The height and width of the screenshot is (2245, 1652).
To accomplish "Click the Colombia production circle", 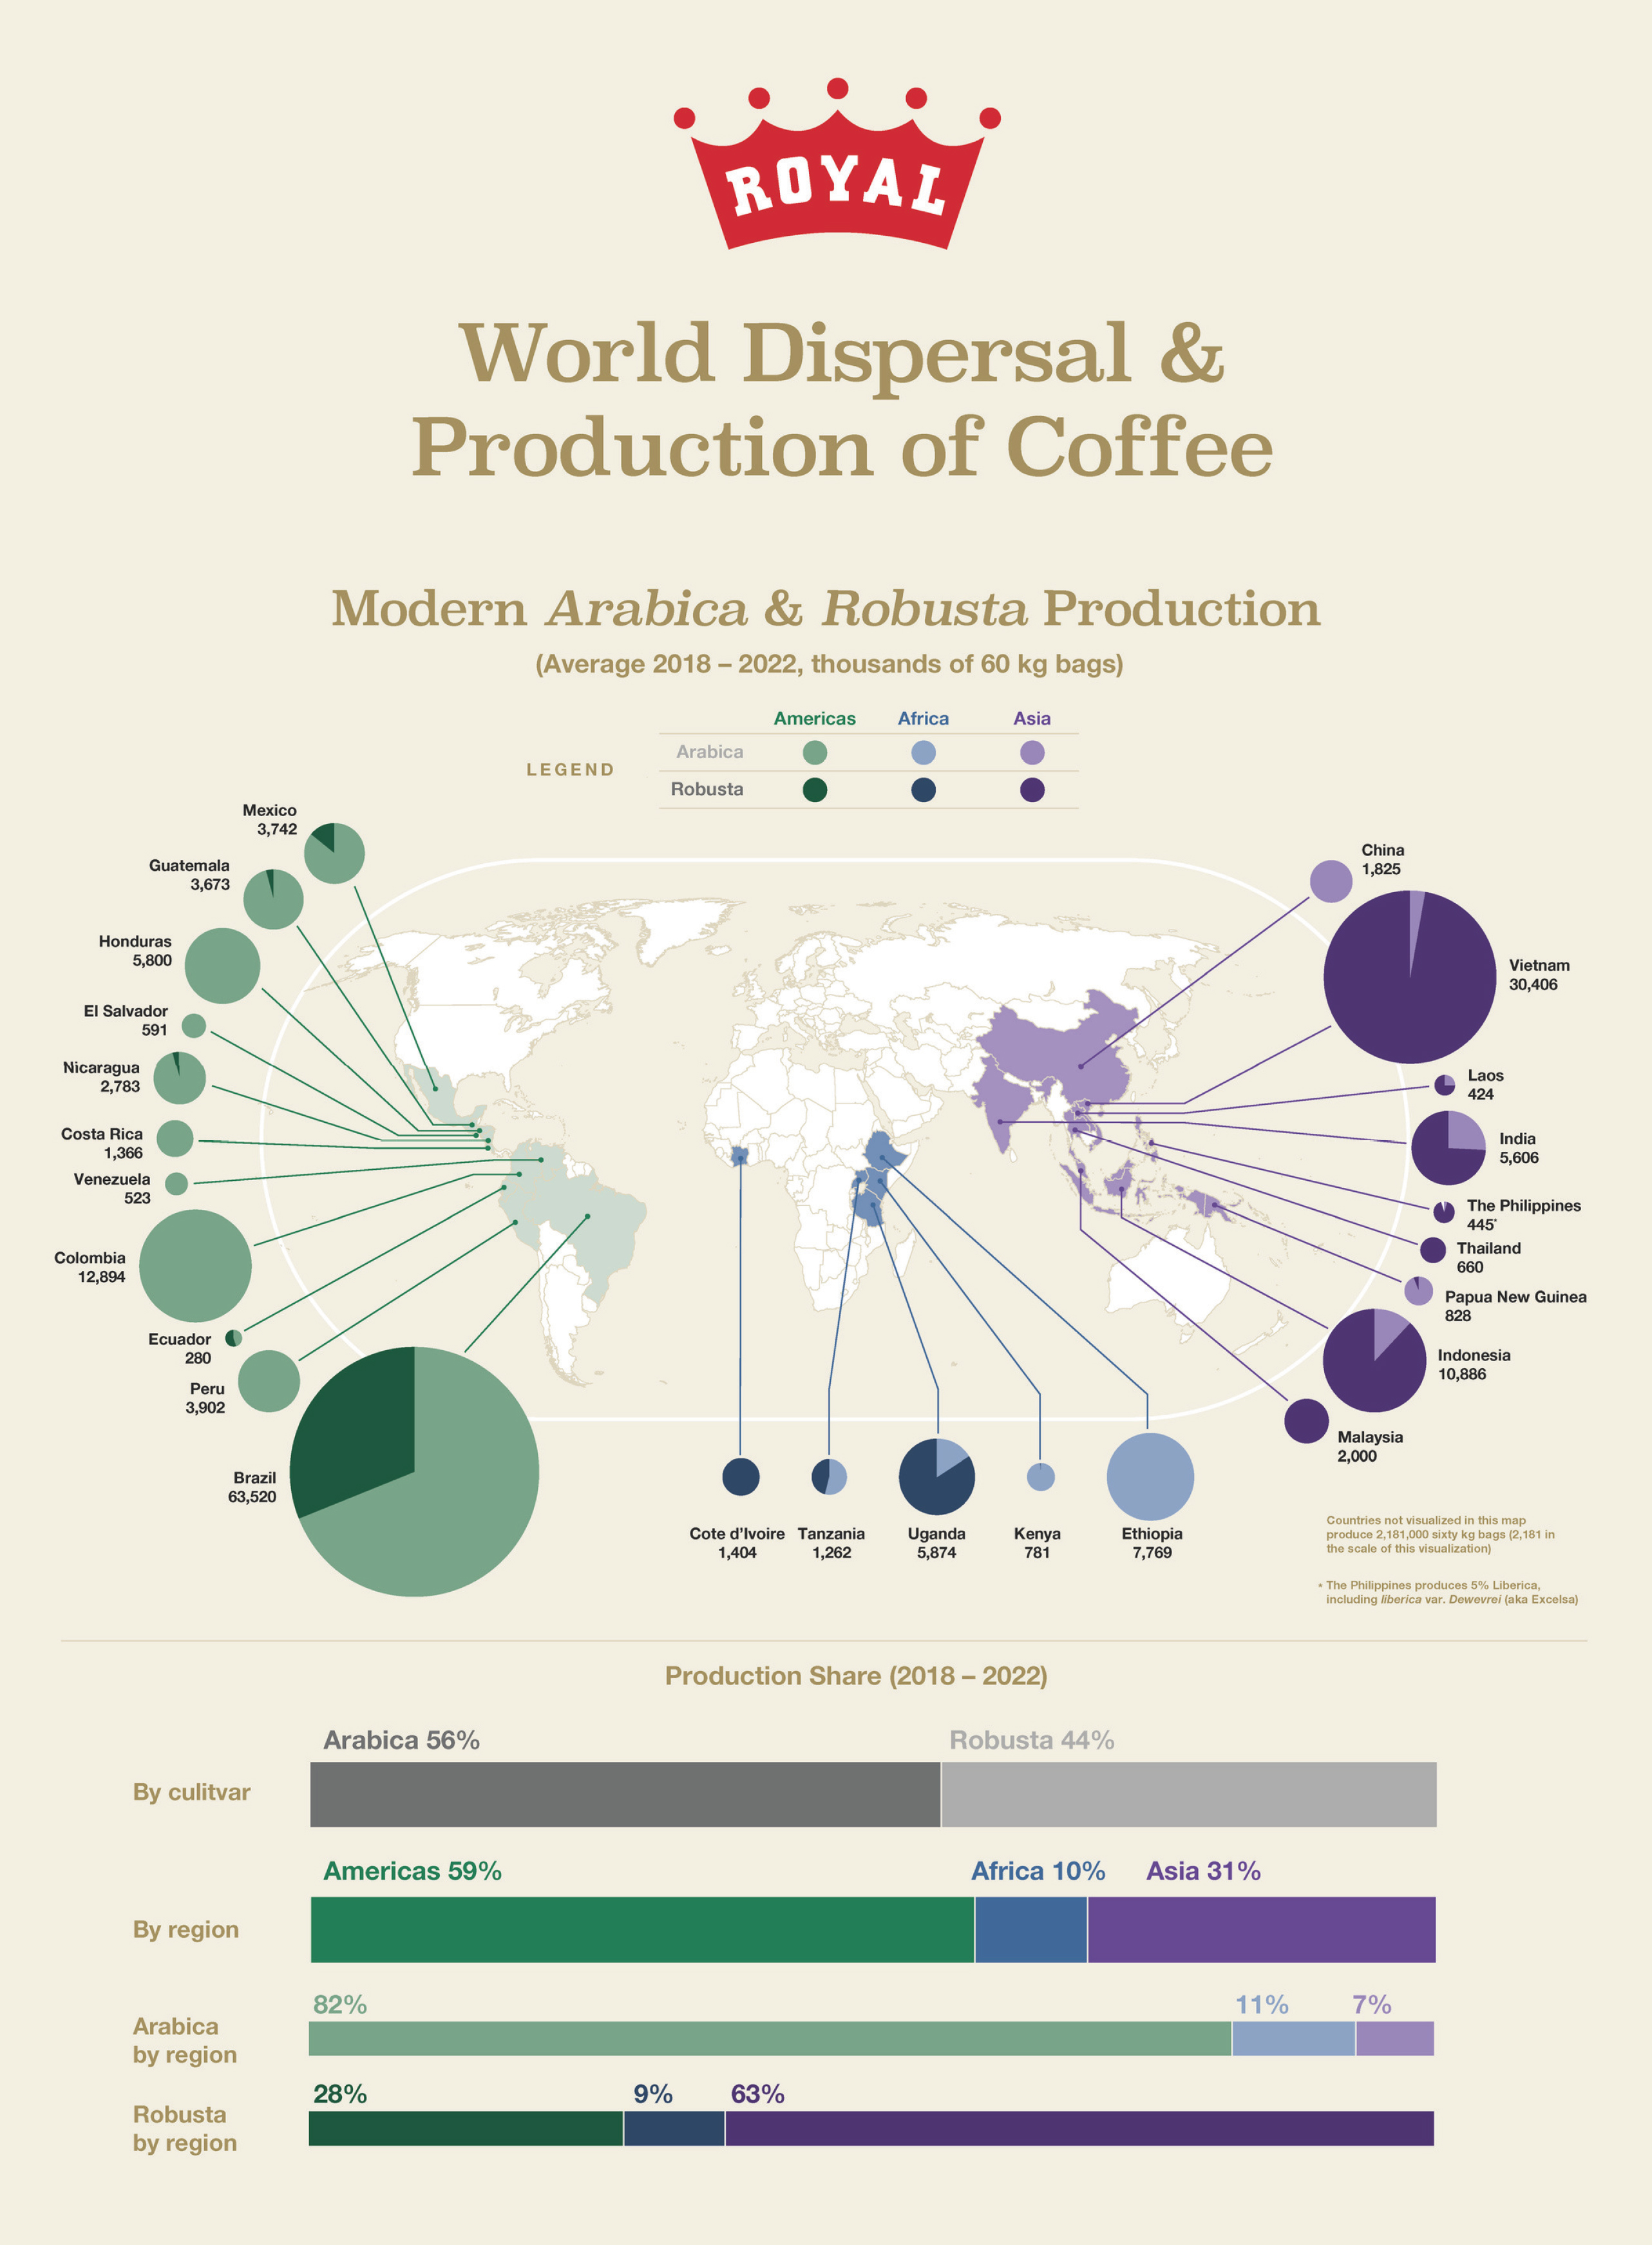I will click(195, 1265).
